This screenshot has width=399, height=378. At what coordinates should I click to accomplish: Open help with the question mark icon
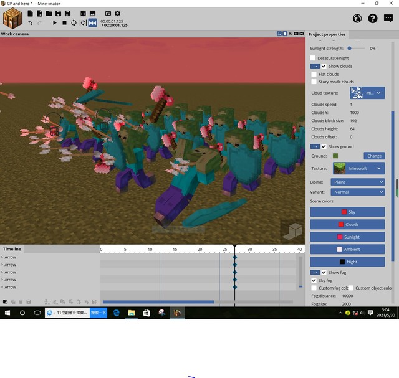click(x=373, y=18)
